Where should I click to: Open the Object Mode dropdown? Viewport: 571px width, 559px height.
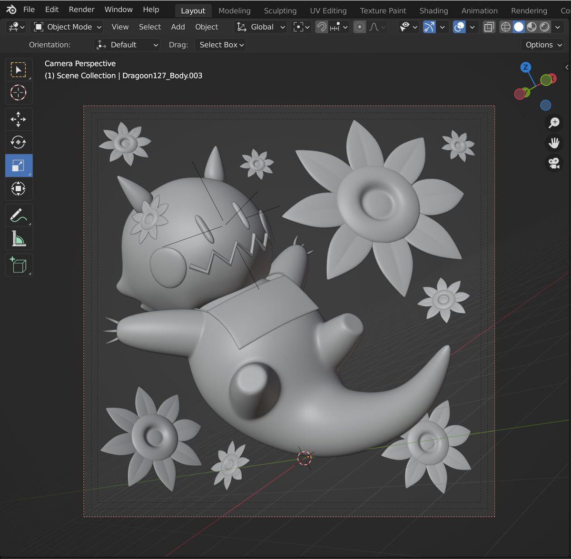point(68,27)
